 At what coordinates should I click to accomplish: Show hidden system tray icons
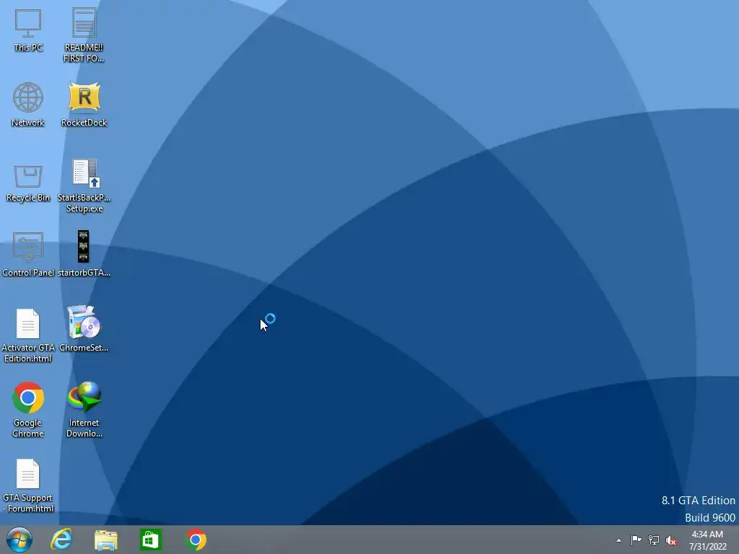[x=618, y=540]
